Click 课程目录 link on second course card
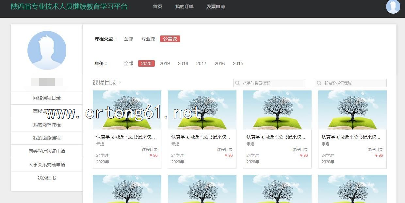The width and height of the screenshot is (405, 203). [x=225, y=150]
